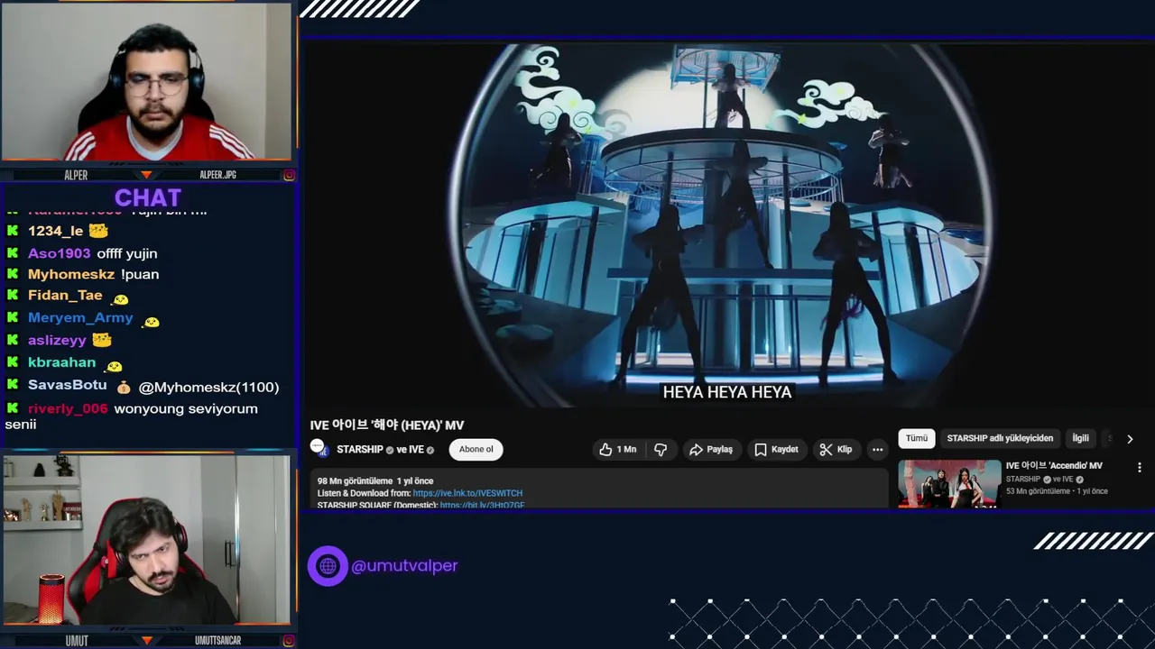
Task: Click Kick badge next to riverly_006
Action: click(x=13, y=408)
